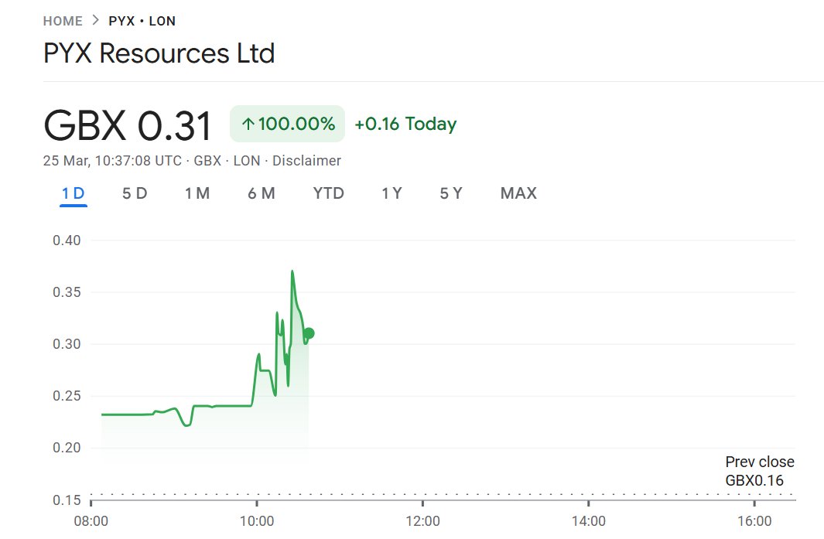The image size is (824, 539).
Task: Click the green current-price dot on the chart
Action: click(x=309, y=333)
